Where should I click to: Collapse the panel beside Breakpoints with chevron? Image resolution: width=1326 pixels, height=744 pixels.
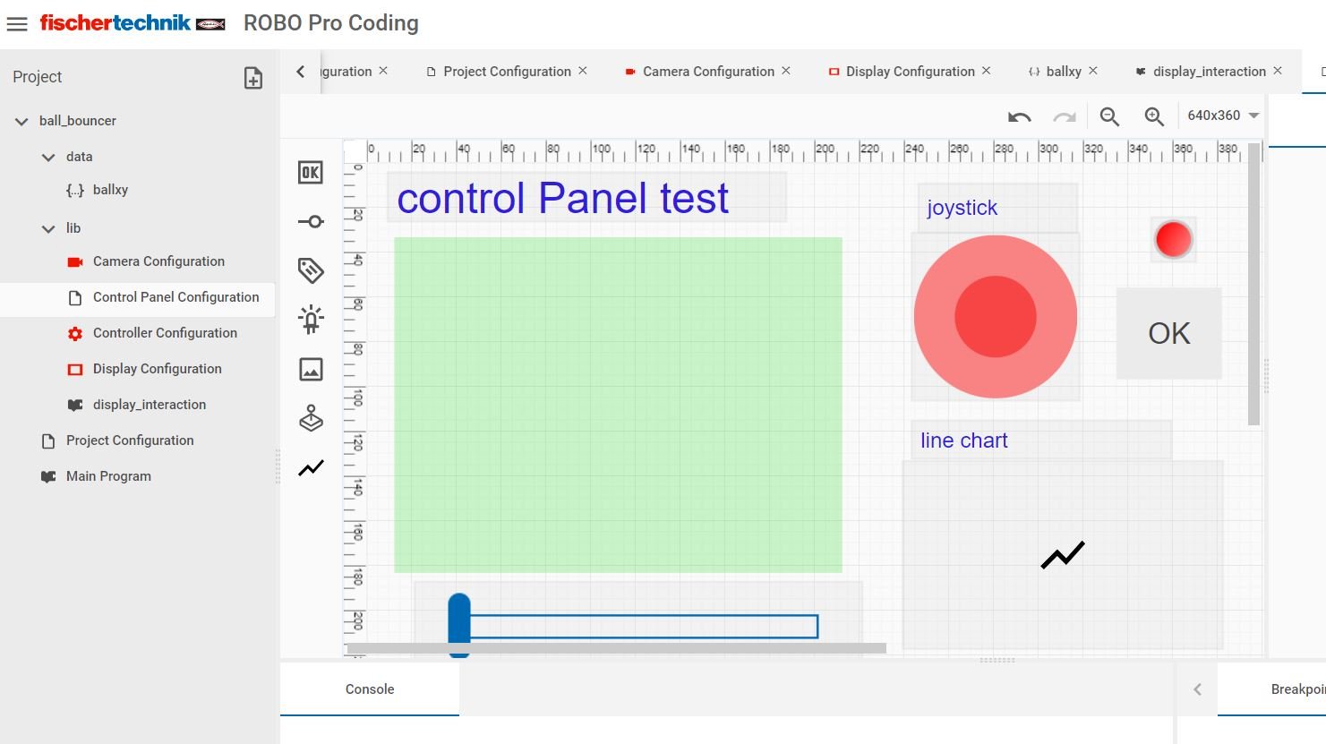tap(1197, 689)
